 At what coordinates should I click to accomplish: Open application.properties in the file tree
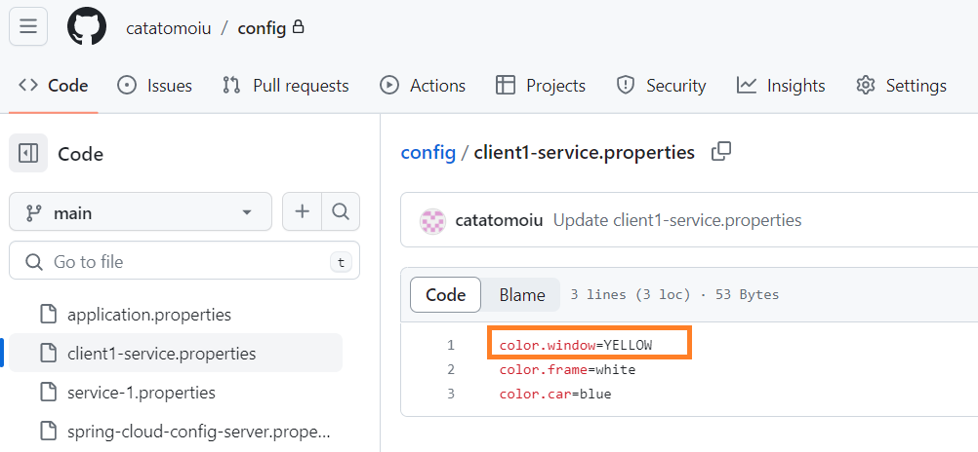(149, 315)
